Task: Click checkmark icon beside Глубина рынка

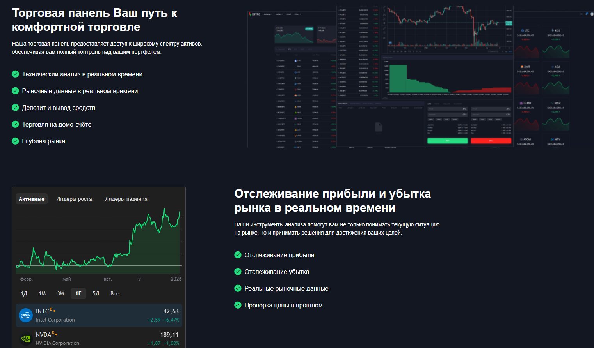Action: (x=16, y=141)
